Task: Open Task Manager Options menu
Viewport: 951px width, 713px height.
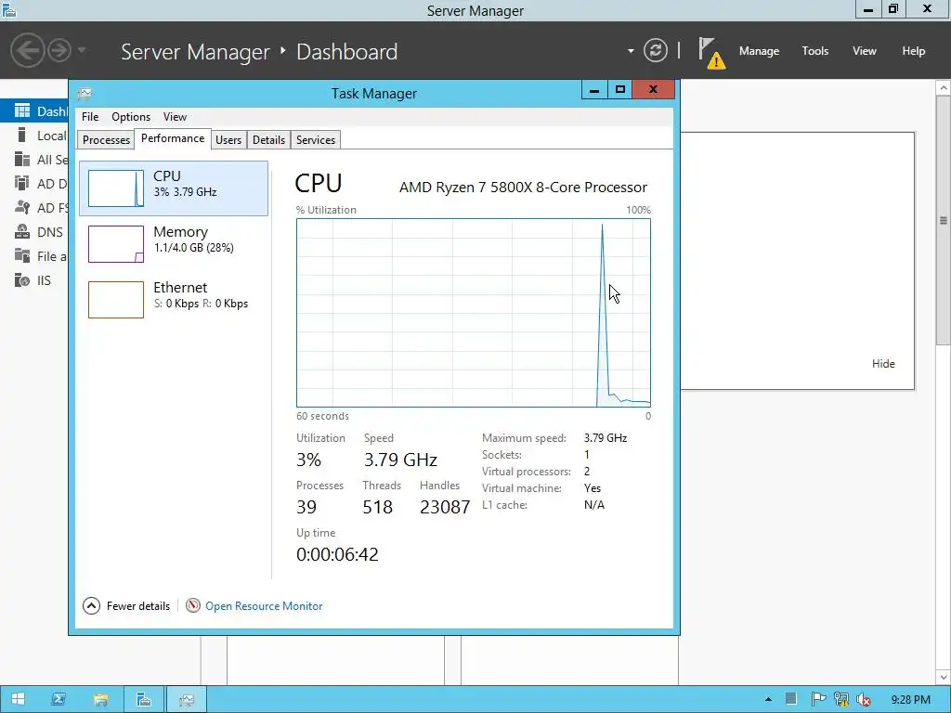Action: click(130, 117)
